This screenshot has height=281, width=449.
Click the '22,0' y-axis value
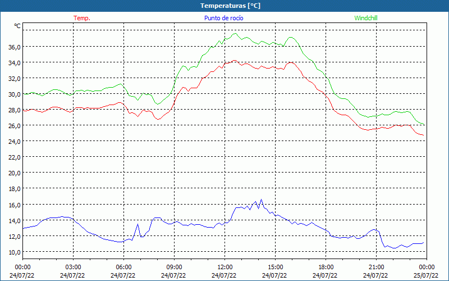(x=15, y=157)
